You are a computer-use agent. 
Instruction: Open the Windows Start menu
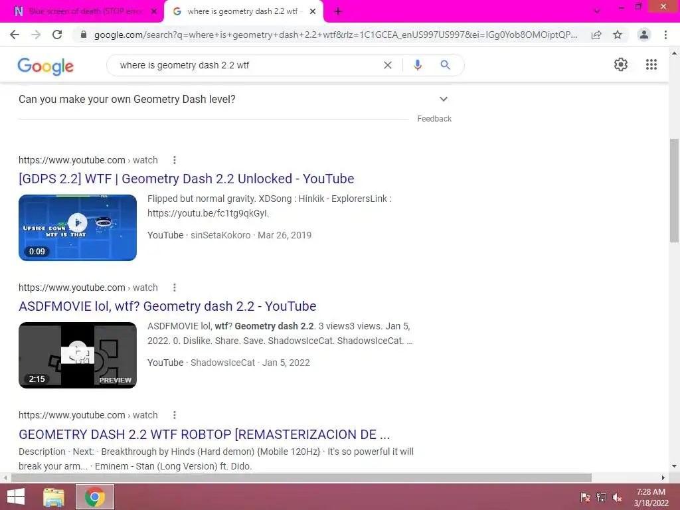point(16,497)
